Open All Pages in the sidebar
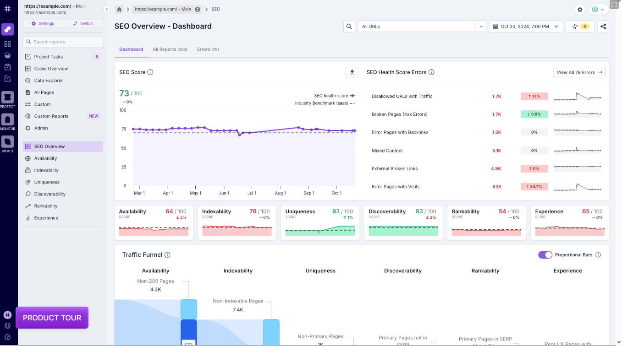Image resolution: width=622 pixels, height=346 pixels. coord(63,92)
